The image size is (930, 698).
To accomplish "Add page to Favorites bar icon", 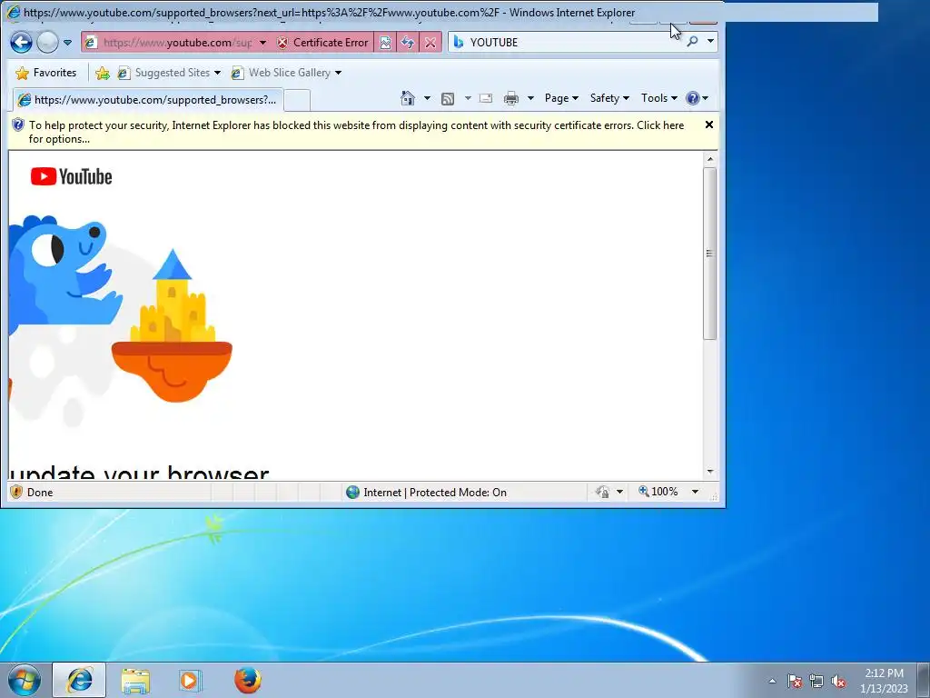I will point(103,73).
